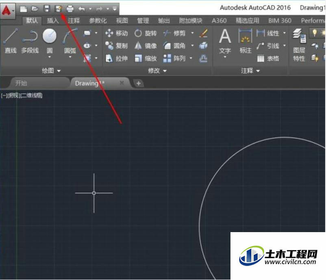Expand the 圆 circle options arrow

[50, 57]
